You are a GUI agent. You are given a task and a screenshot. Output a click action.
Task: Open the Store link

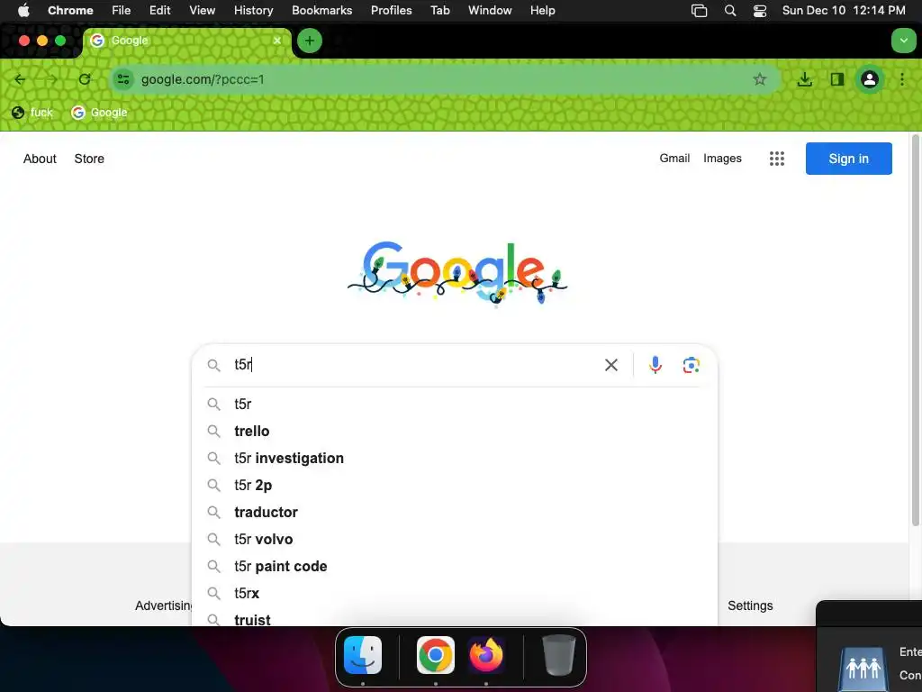pos(89,159)
